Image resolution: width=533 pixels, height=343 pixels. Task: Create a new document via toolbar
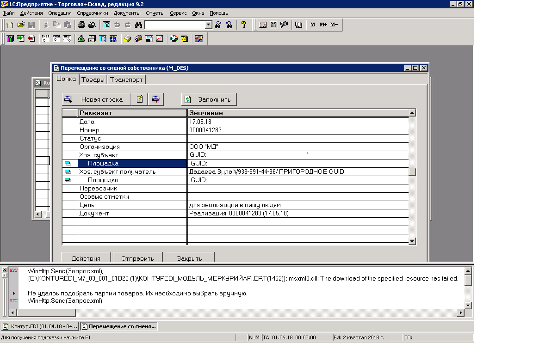coord(10,25)
